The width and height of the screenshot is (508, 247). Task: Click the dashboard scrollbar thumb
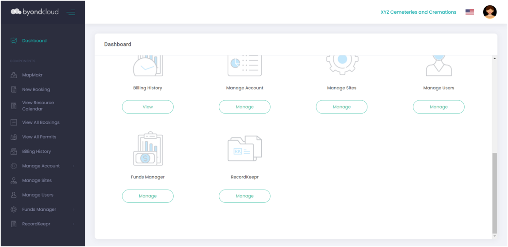(494, 193)
